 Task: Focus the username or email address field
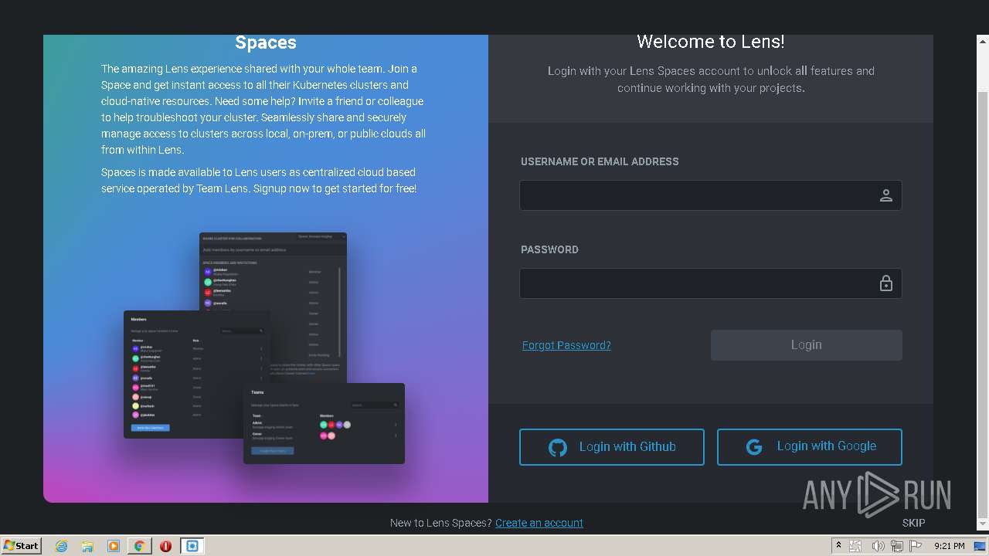coord(710,195)
